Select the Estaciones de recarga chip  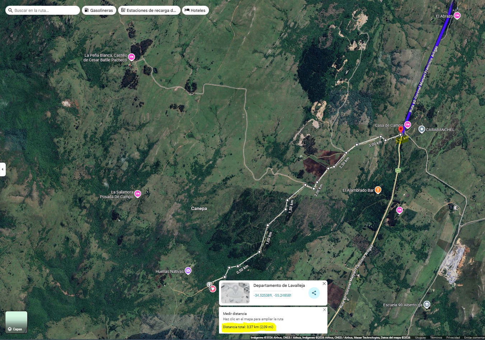coord(149,10)
